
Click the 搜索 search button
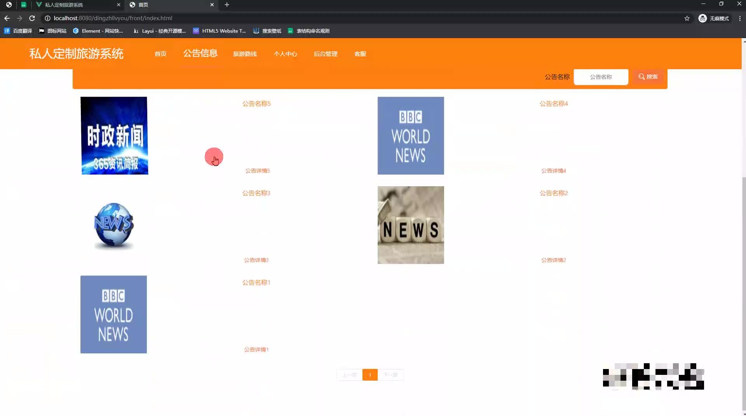(x=648, y=77)
